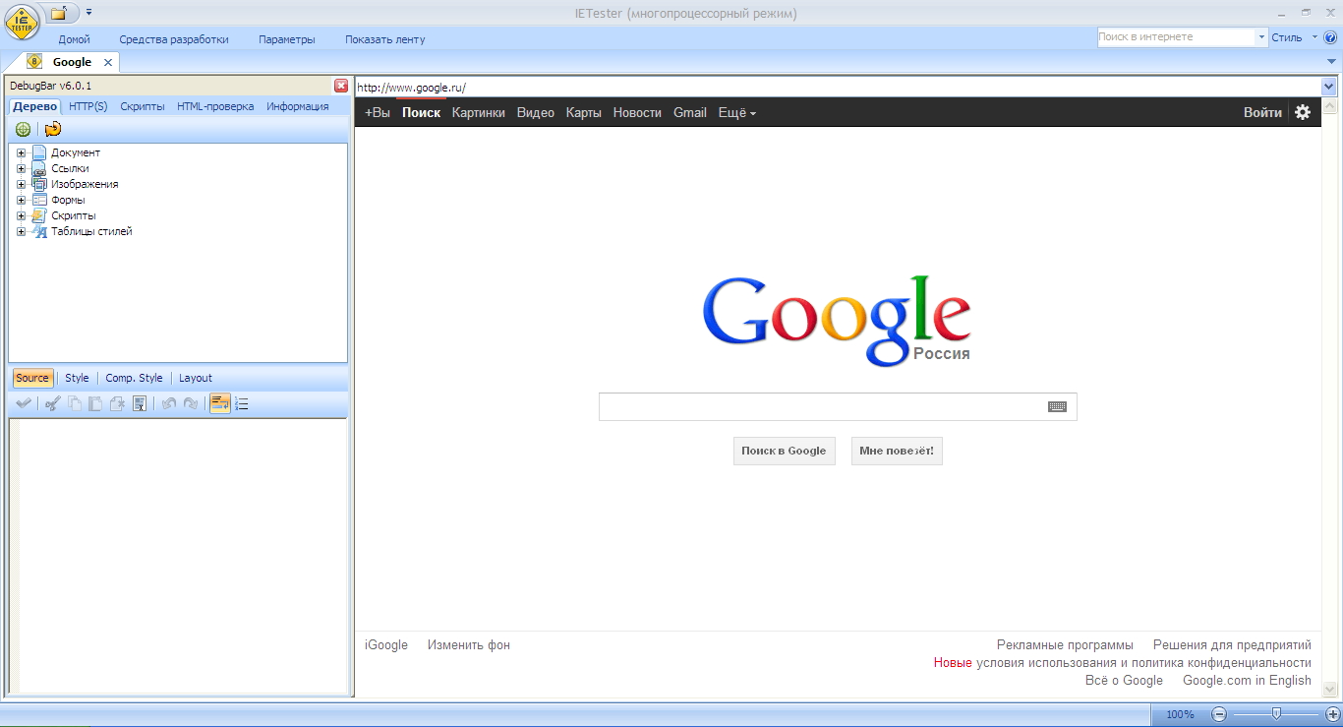Screen dimensions: 1343x727
Task: Click the Войти sign-in link
Action: (1262, 113)
